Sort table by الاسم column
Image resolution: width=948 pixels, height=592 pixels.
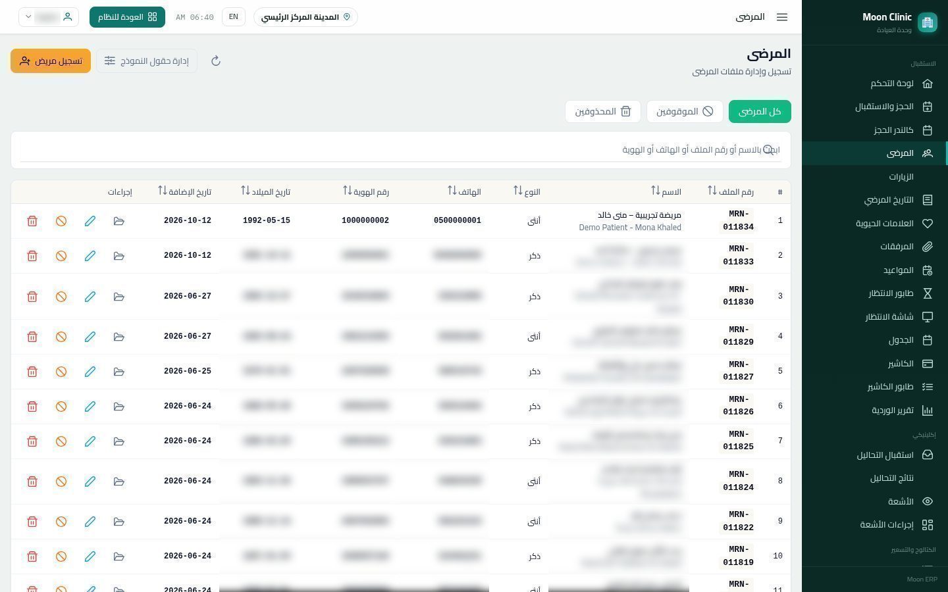(x=666, y=191)
